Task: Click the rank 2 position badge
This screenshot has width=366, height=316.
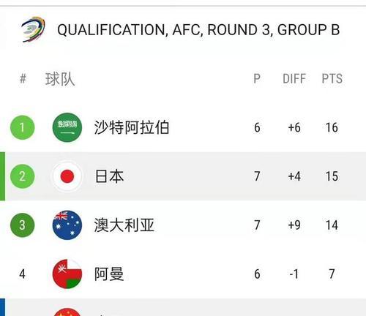Action: point(22,176)
